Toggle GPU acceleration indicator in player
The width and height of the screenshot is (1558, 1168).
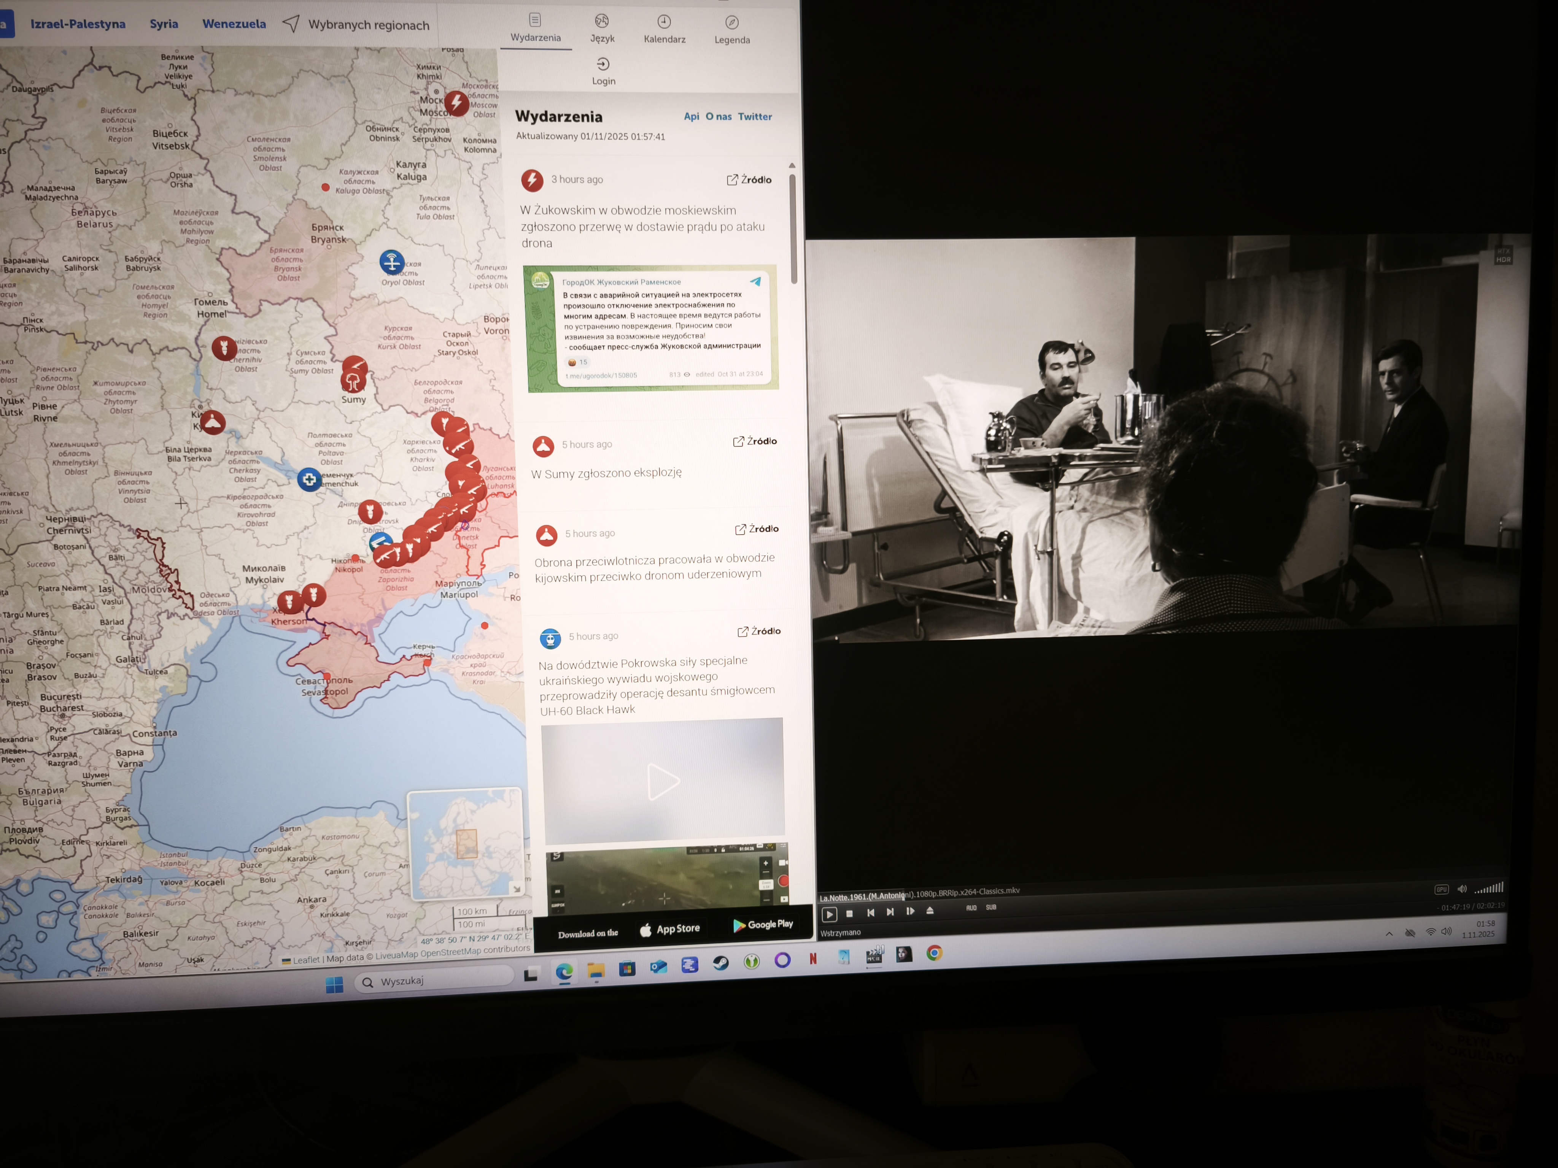tap(1441, 890)
